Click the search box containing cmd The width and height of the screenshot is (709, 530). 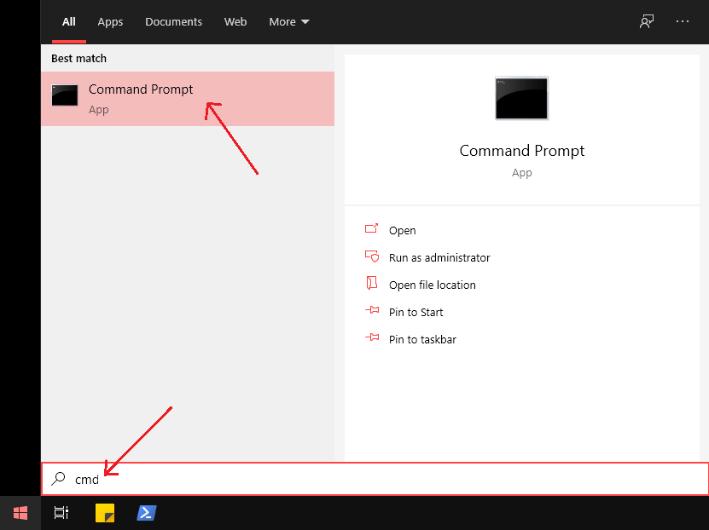coord(375,479)
